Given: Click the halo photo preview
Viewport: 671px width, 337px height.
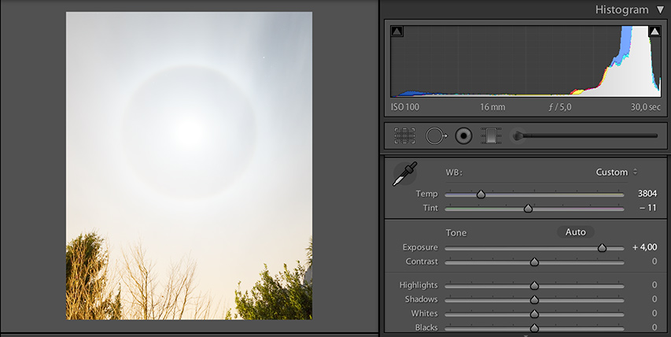Looking at the screenshot, I should (x=189, y=165).
